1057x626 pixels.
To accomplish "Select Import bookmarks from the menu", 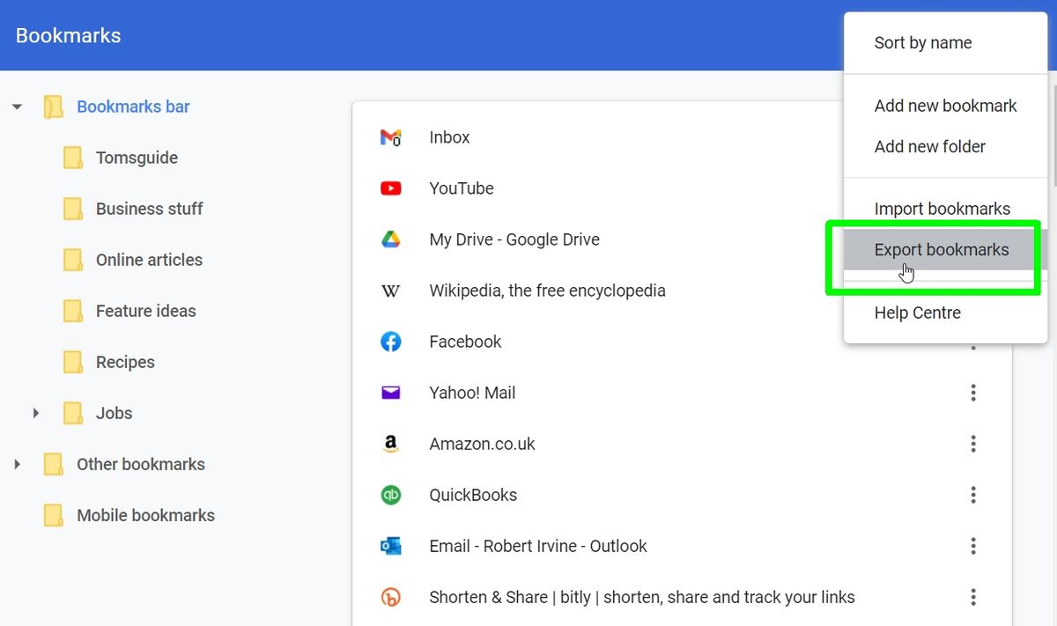I will click(942, 209).
